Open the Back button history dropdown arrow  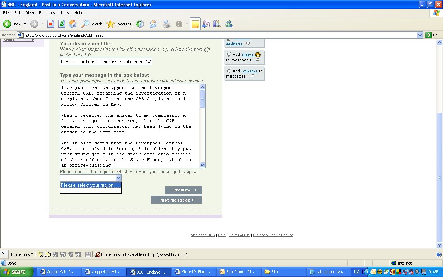25,24
